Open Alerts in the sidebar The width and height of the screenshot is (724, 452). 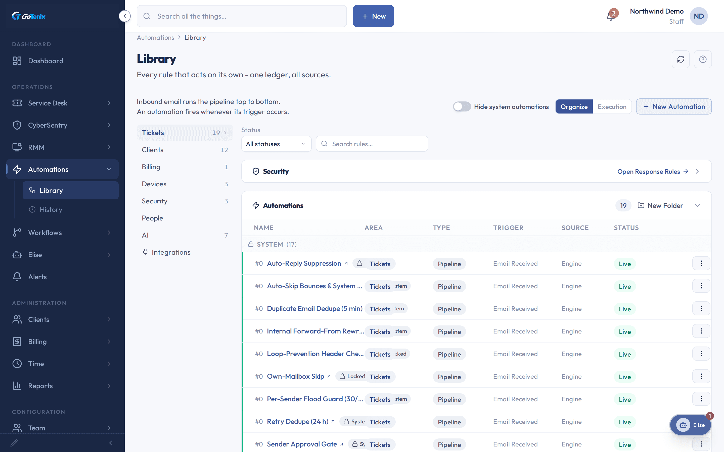[x=62, y=277]
